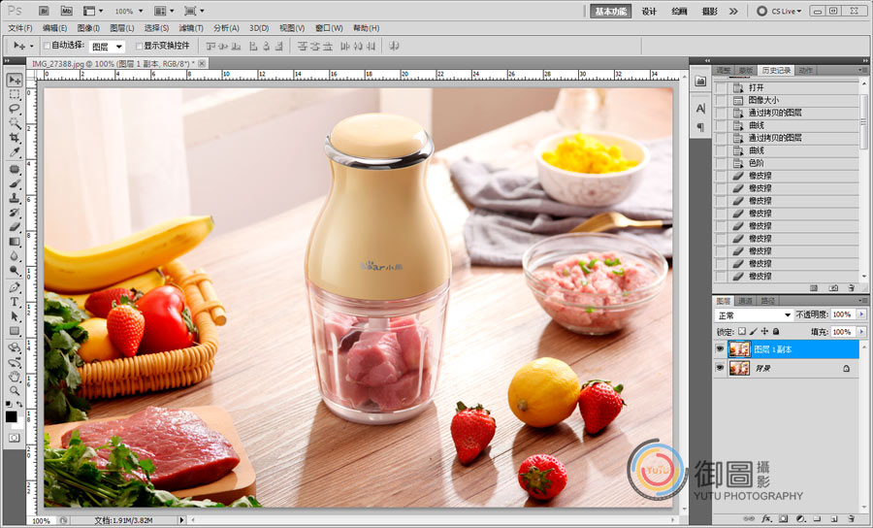Image resolution: width=873 pixels, height=528 pixels.
Task: Select the Crop tool in the toolbox
Action: [15, 138]
